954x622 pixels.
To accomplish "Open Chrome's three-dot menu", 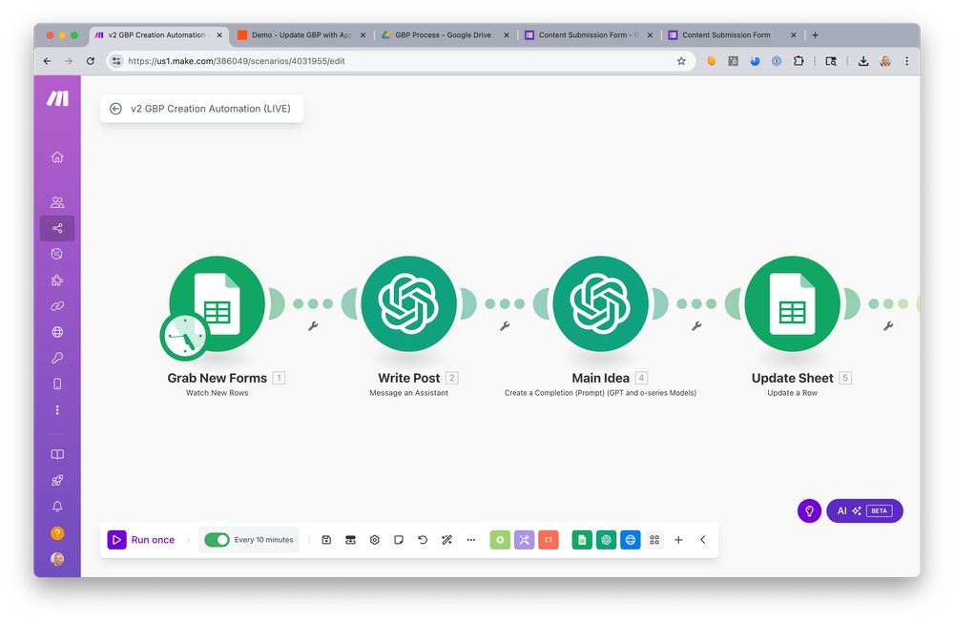I will (x=906, y=61).
